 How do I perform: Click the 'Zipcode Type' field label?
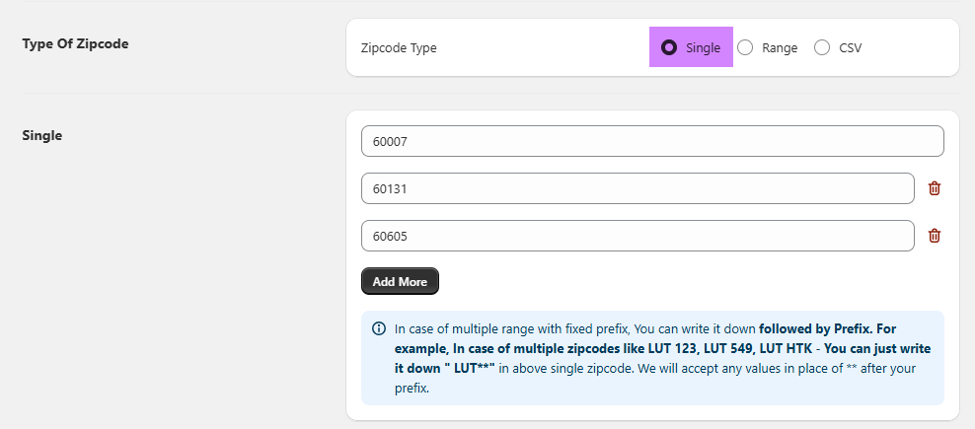click(399, 47)
